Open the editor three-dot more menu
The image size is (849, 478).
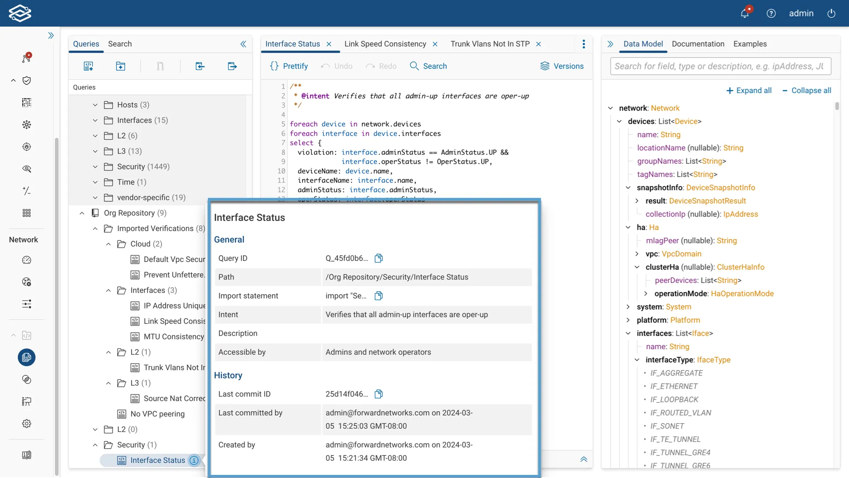584,44
